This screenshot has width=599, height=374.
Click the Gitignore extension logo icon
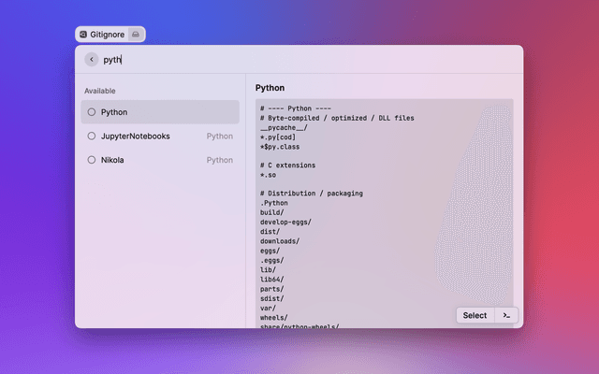tap(83, 35)
